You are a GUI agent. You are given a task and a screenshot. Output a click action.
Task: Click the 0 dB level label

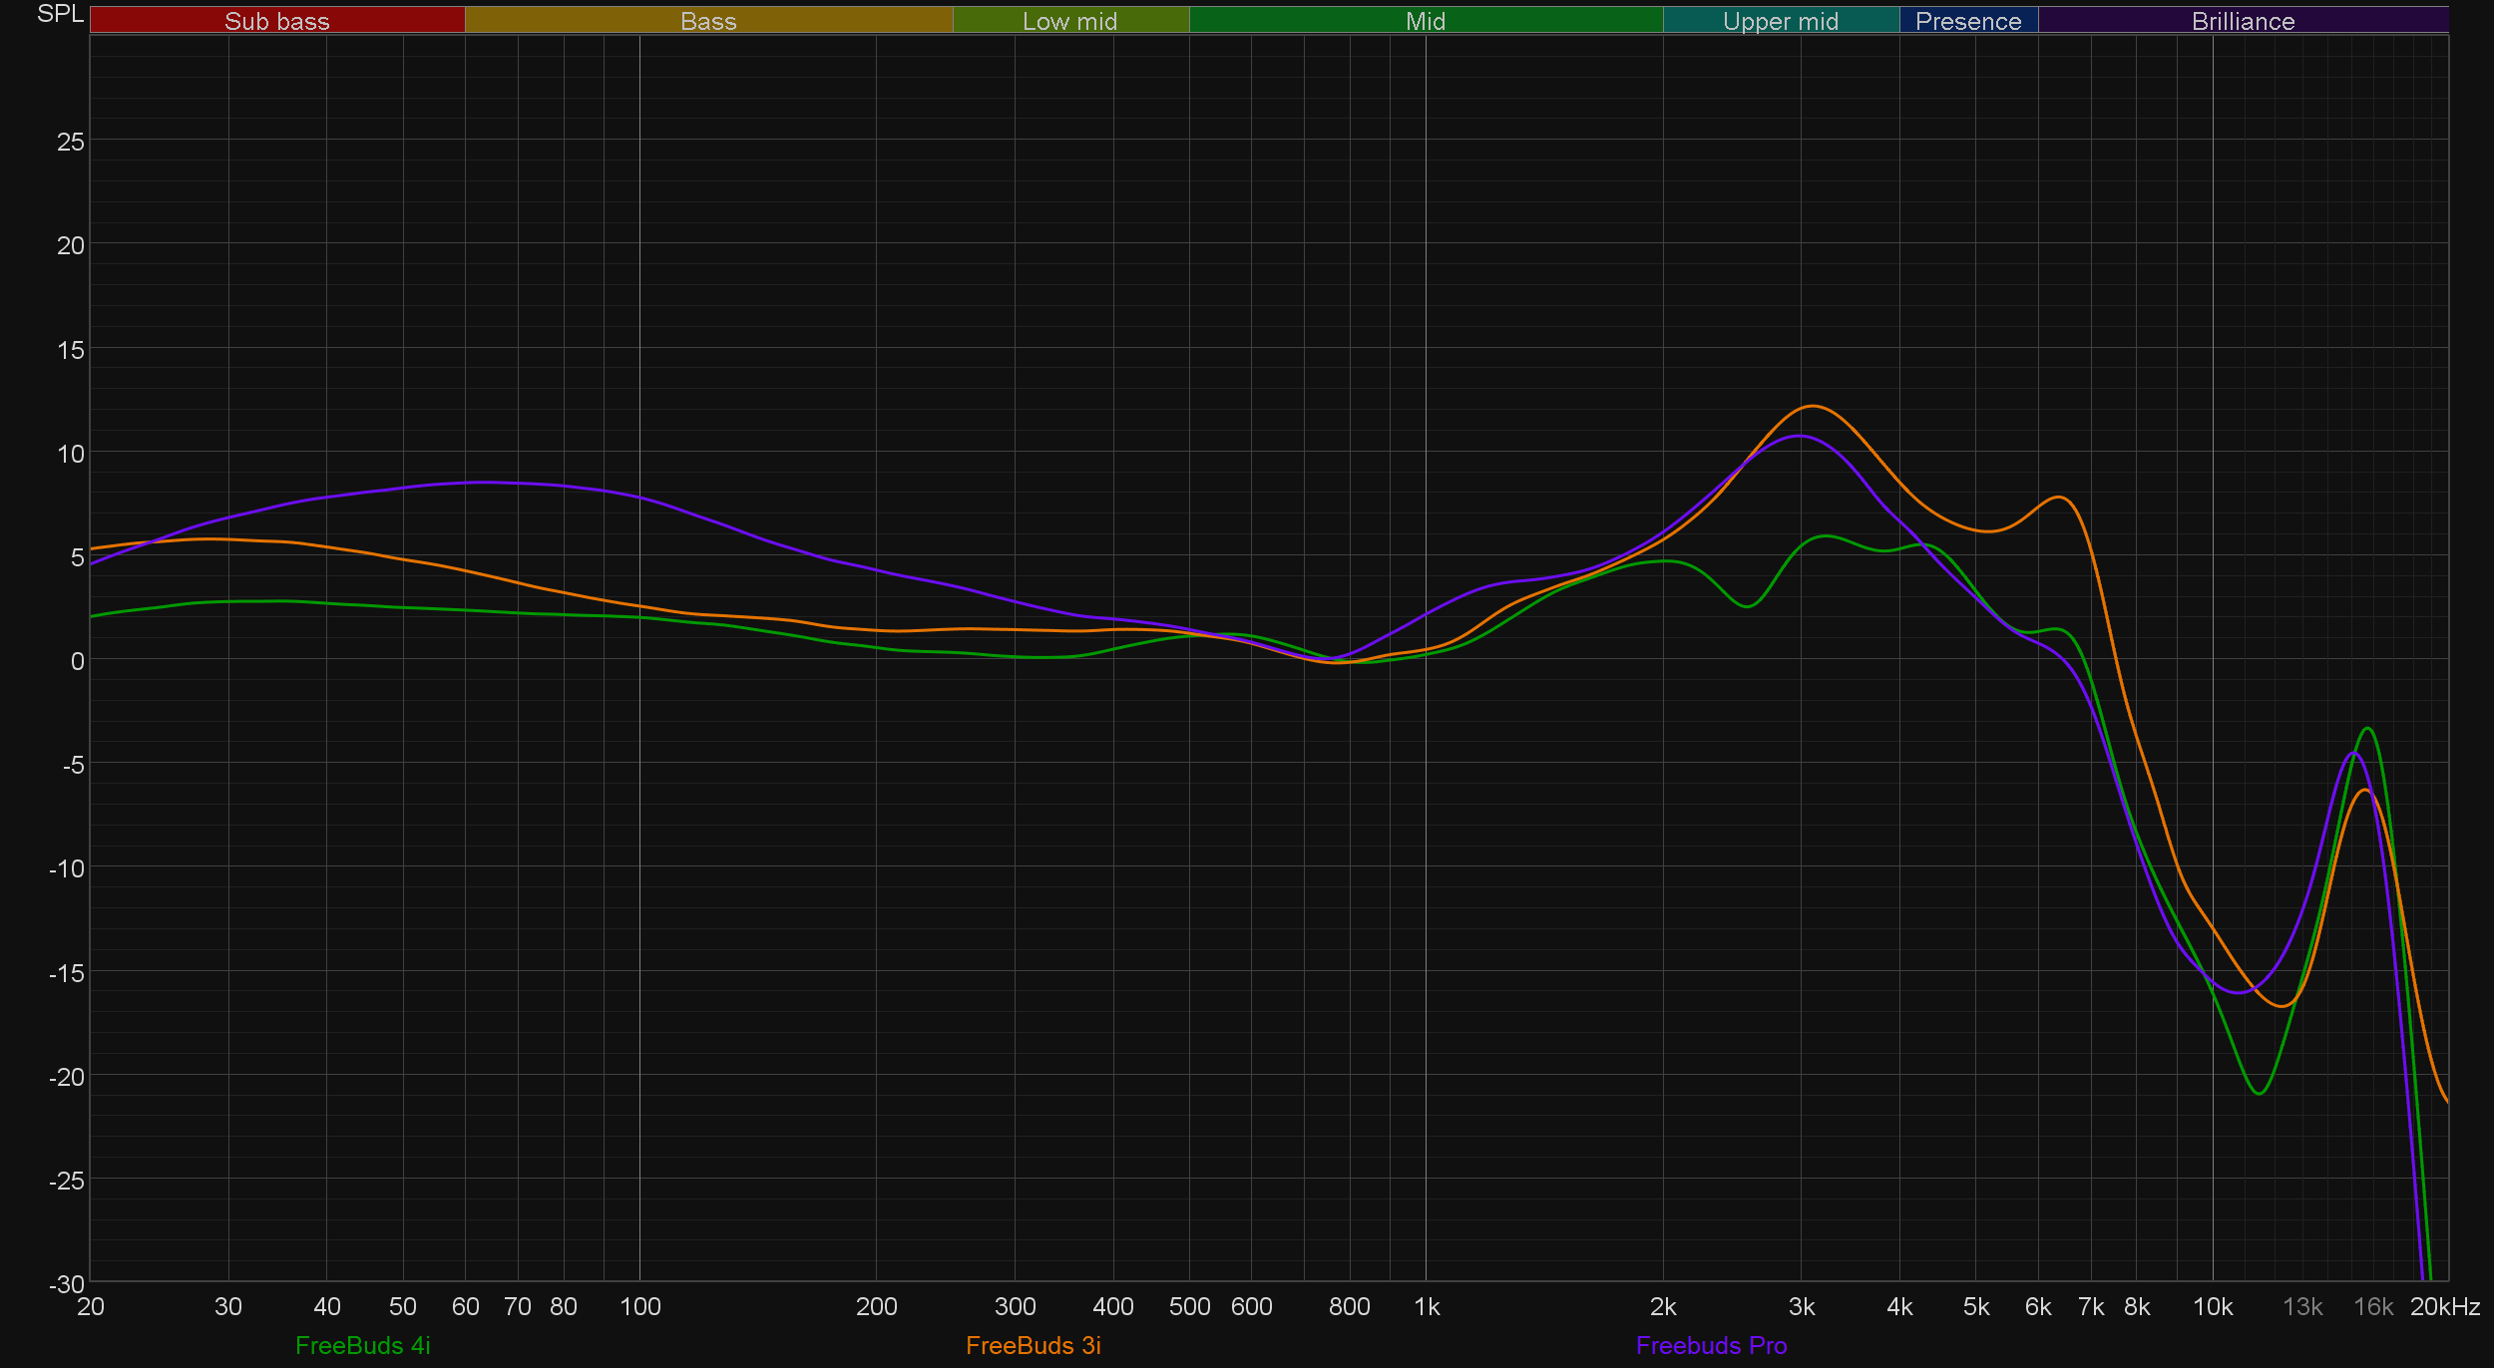(77, 661)
